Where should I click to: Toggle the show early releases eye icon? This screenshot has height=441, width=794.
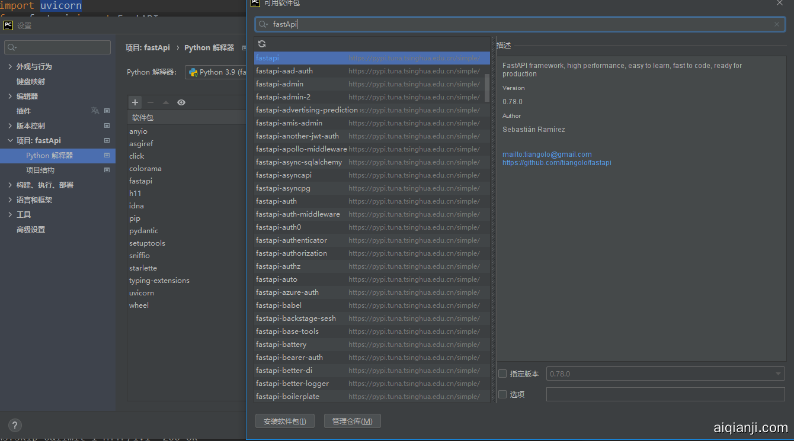(181, 102)
